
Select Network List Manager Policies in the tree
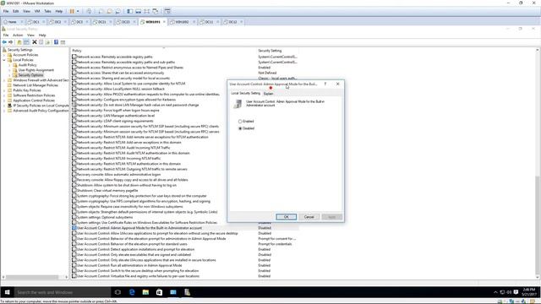(36, 85)
